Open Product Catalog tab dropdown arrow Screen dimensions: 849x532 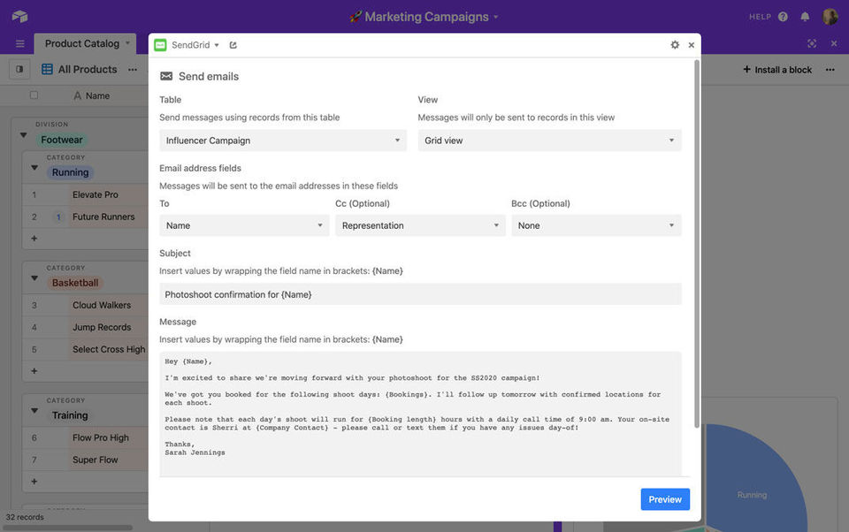click(127, 42)
